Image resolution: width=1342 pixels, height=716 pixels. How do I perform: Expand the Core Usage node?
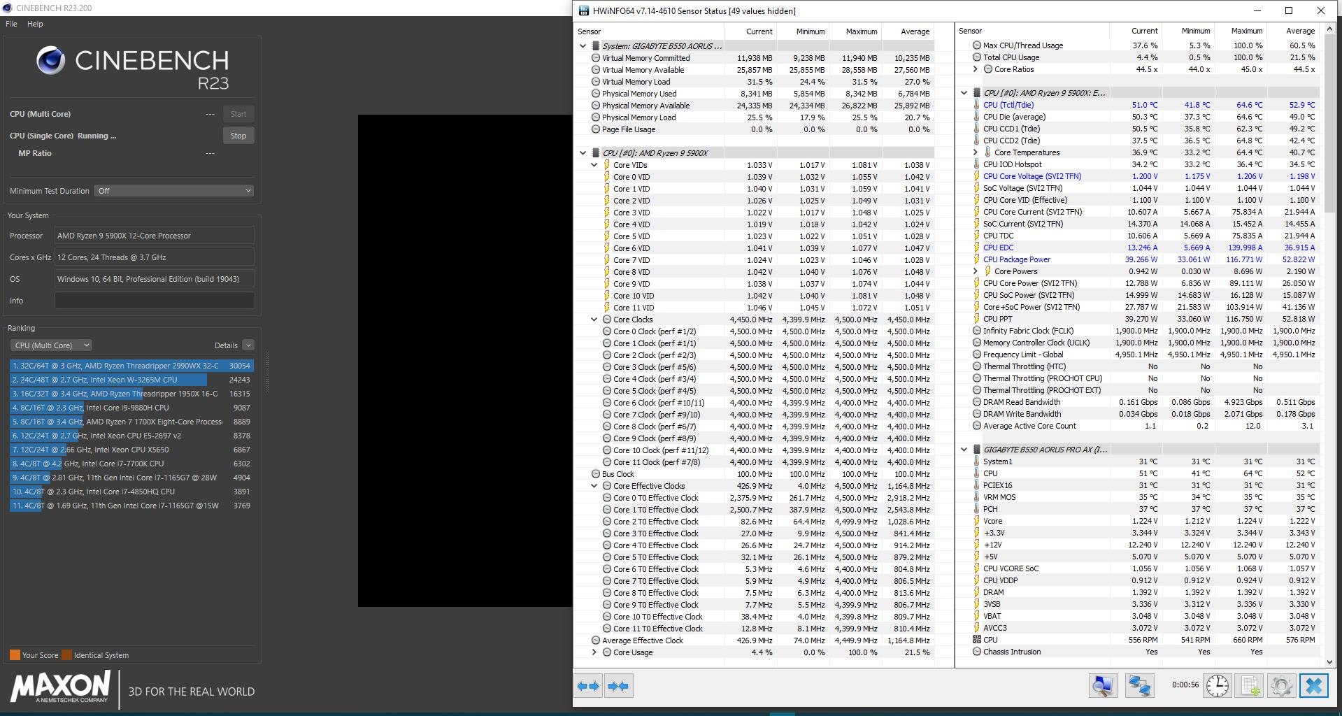pos(594,652)
